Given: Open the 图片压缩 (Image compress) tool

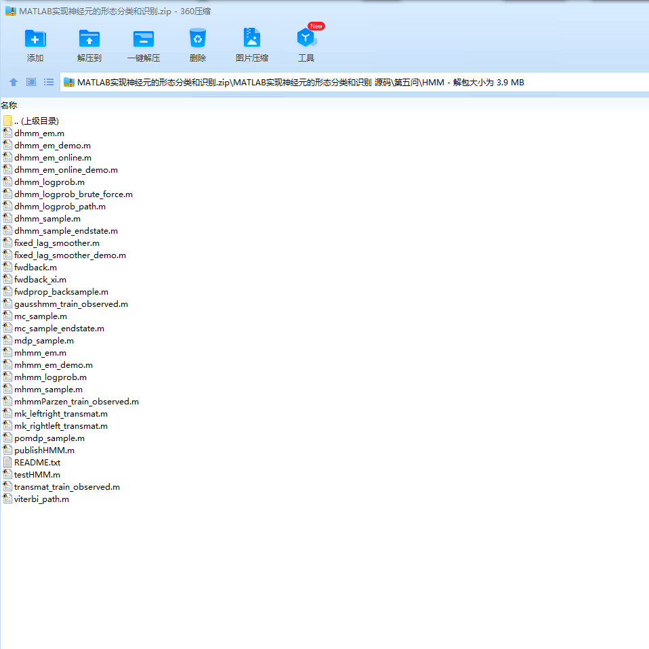Looking at the screenshot, I should click(x=251, y=38).
